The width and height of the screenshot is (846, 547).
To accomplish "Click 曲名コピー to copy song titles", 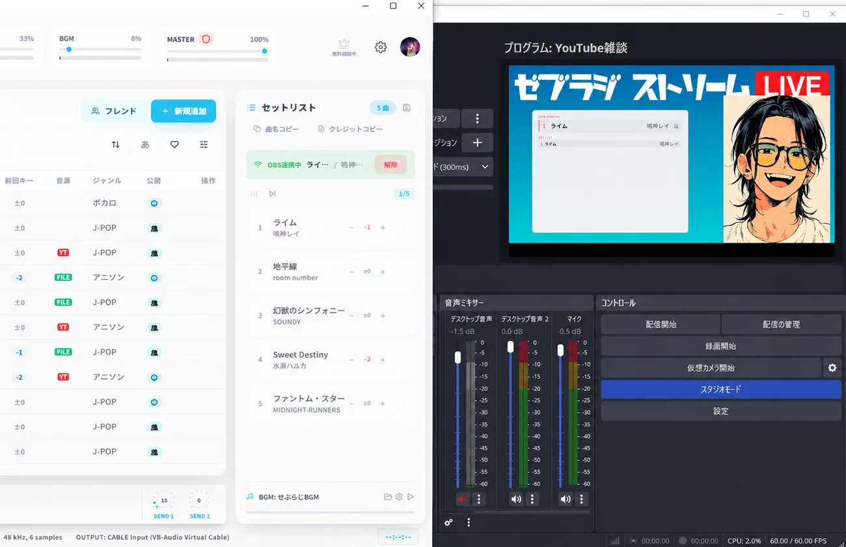I will pos(276,129).
